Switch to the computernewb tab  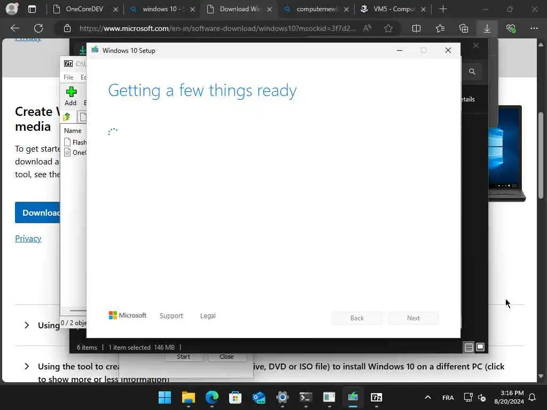(317, 9)
